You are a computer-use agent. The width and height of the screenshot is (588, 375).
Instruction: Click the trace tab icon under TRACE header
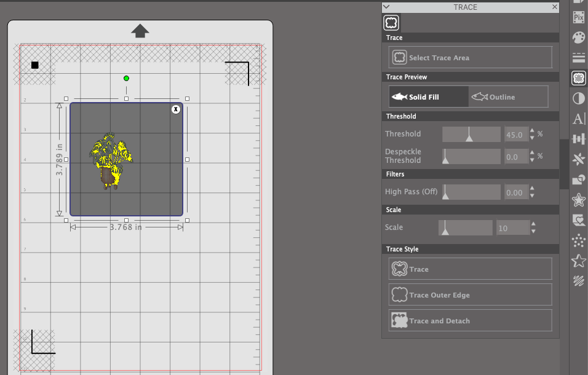coord(391,23)
